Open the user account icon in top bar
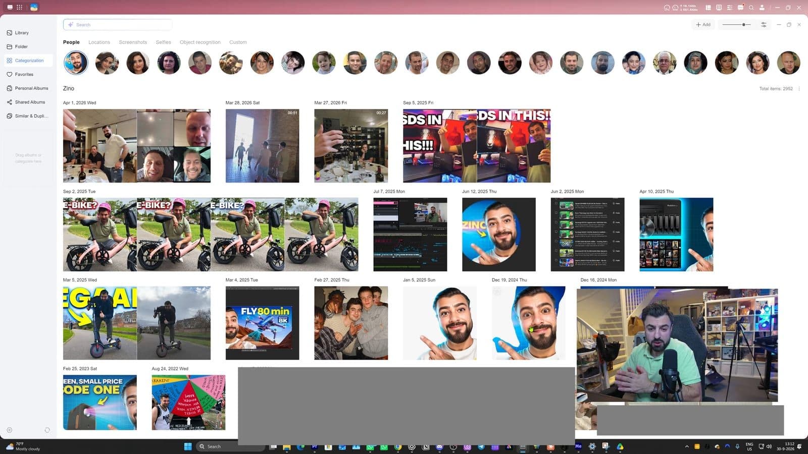This screenshot has width=808, height=454. pos(762,8)
